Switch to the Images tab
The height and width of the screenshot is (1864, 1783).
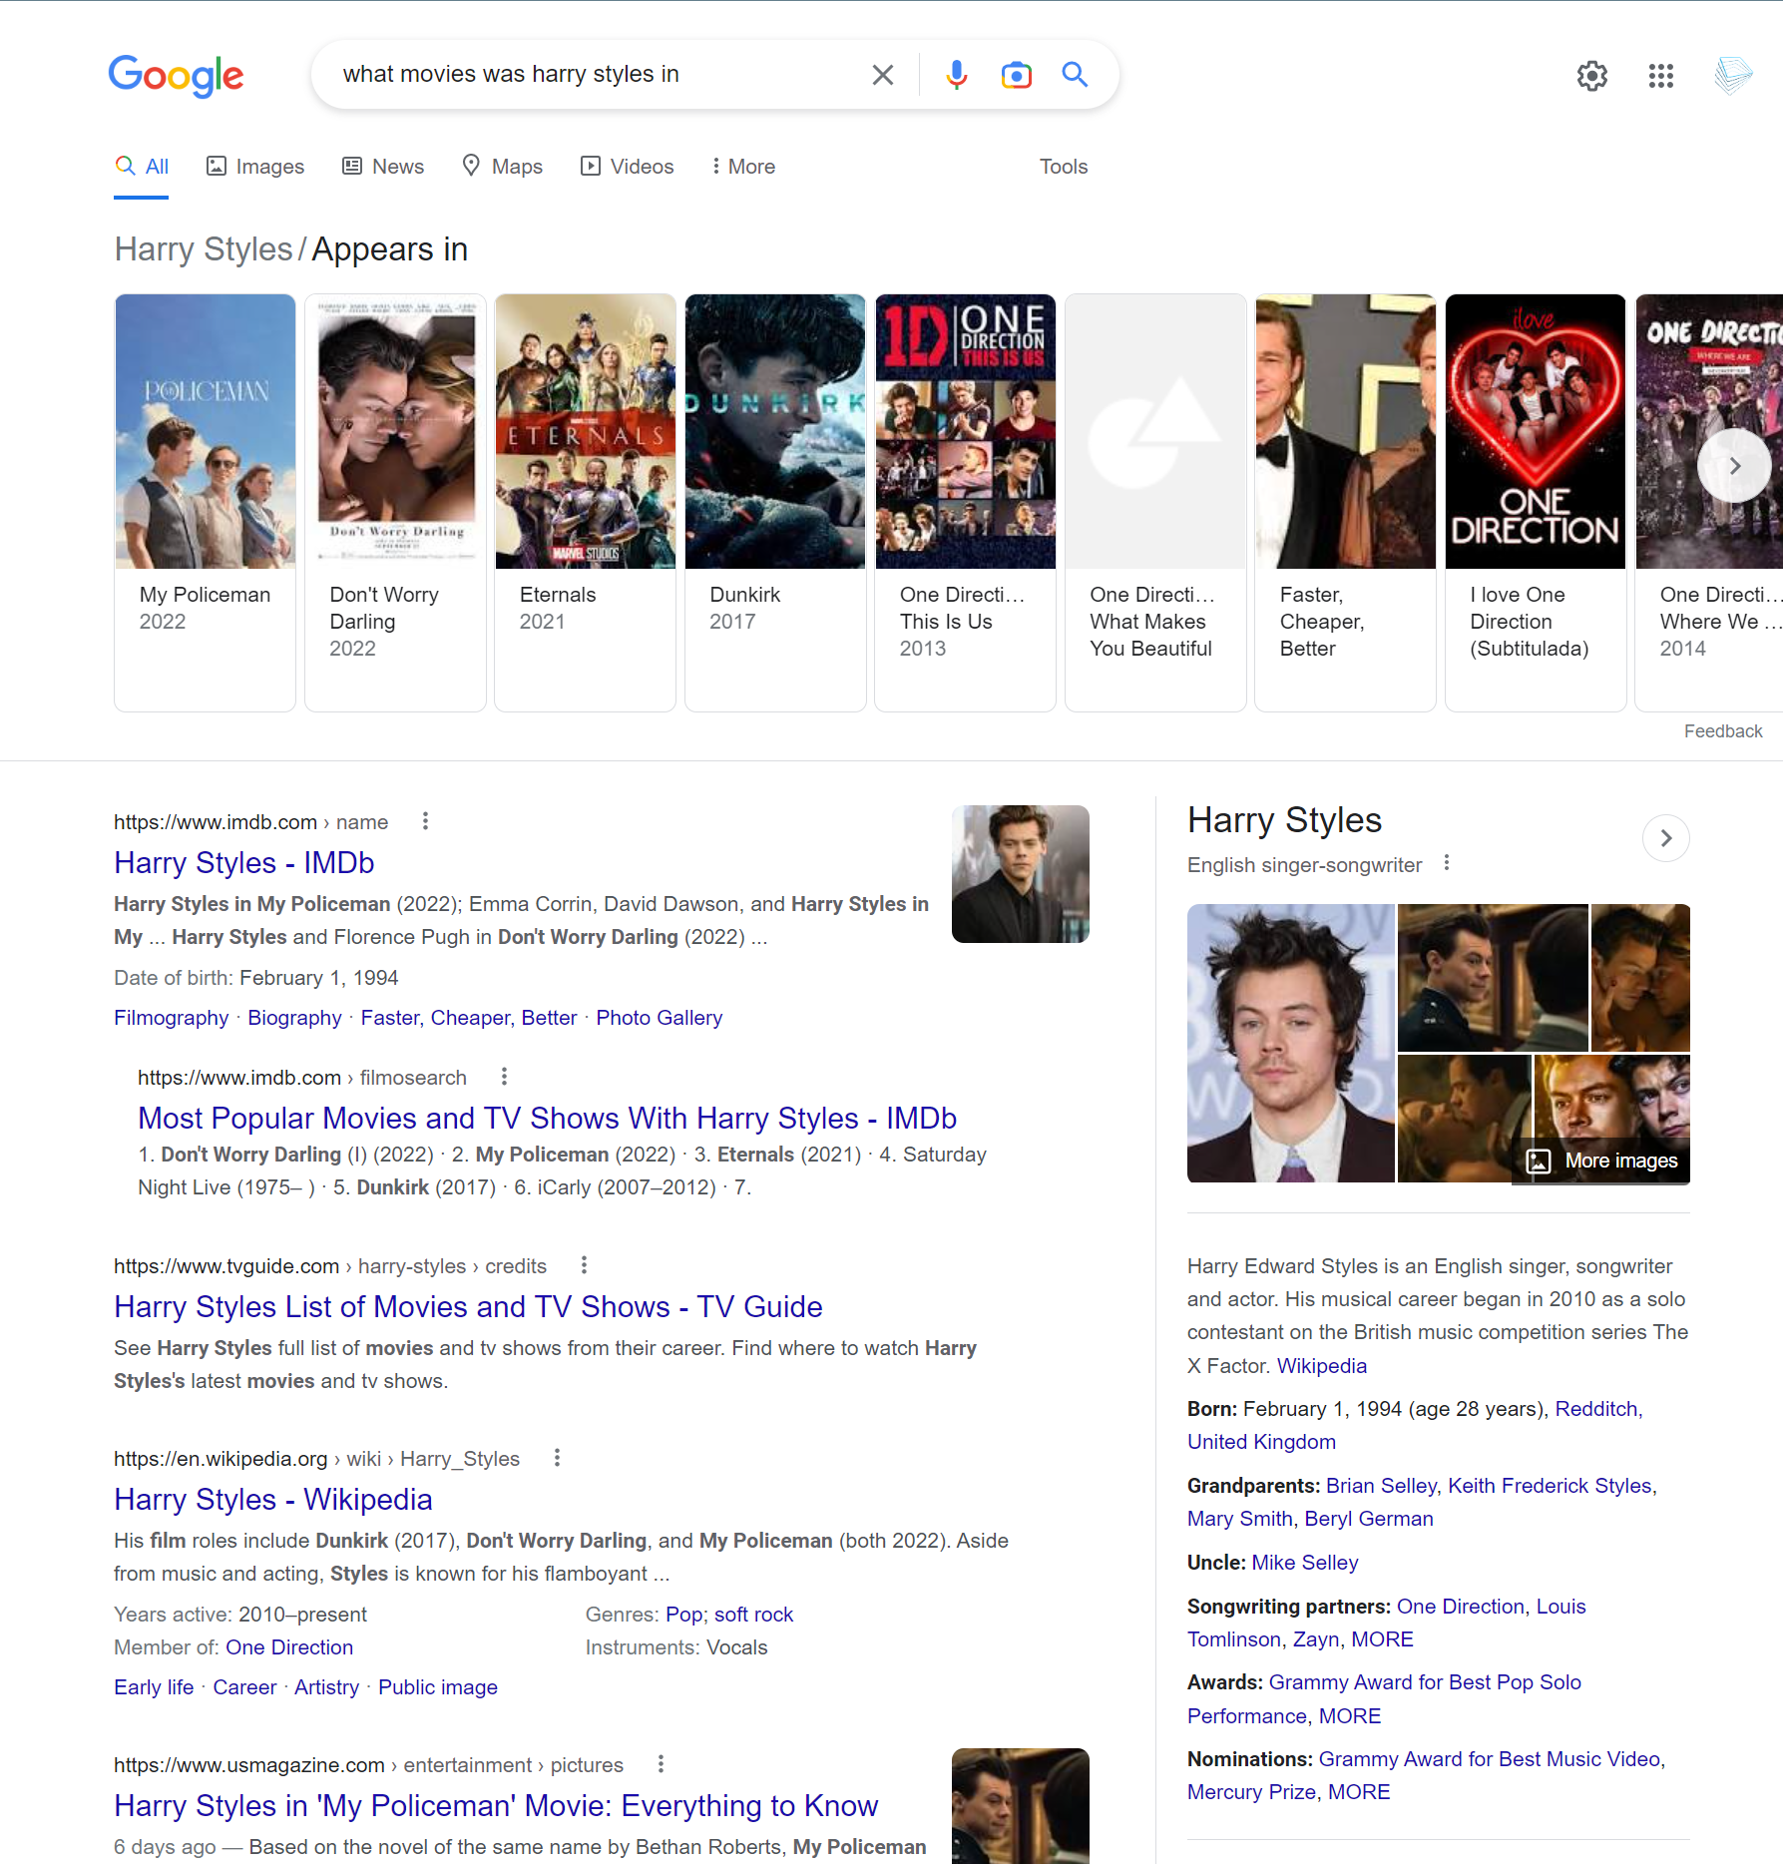255,167
